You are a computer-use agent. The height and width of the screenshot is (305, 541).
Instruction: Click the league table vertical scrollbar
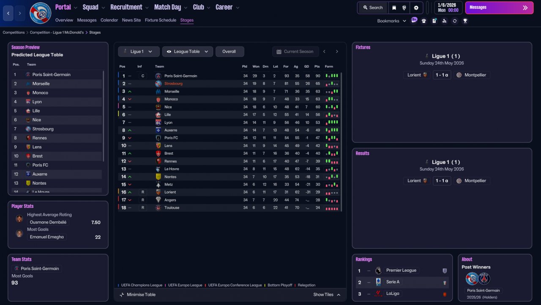[x=341, y=142]
